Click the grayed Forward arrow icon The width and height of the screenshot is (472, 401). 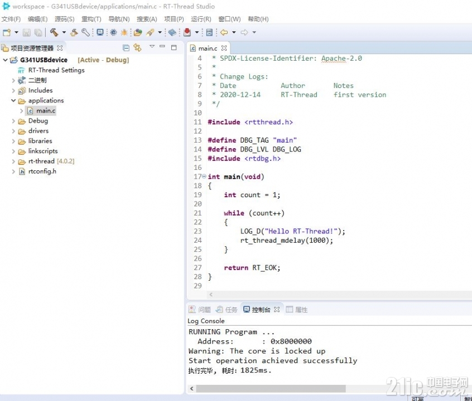(x=244, y=32)
